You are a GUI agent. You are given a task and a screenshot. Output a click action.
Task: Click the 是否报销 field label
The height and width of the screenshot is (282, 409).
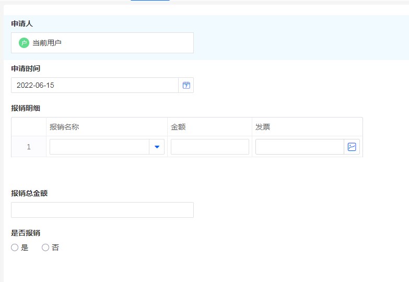tap(26, 233)
